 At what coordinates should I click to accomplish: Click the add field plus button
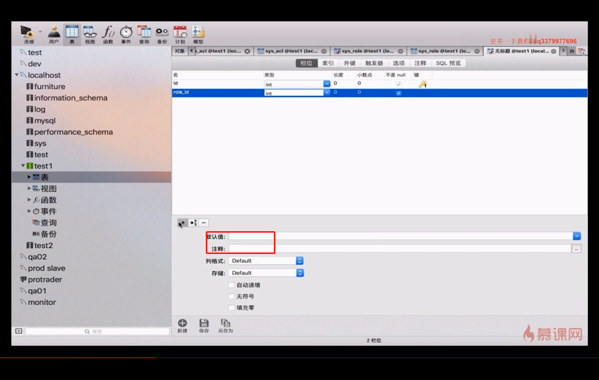pos(182,223)
